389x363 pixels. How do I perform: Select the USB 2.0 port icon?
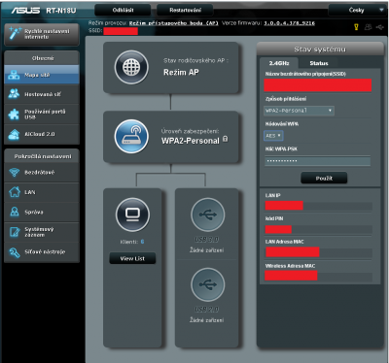(x=208, y=284)
